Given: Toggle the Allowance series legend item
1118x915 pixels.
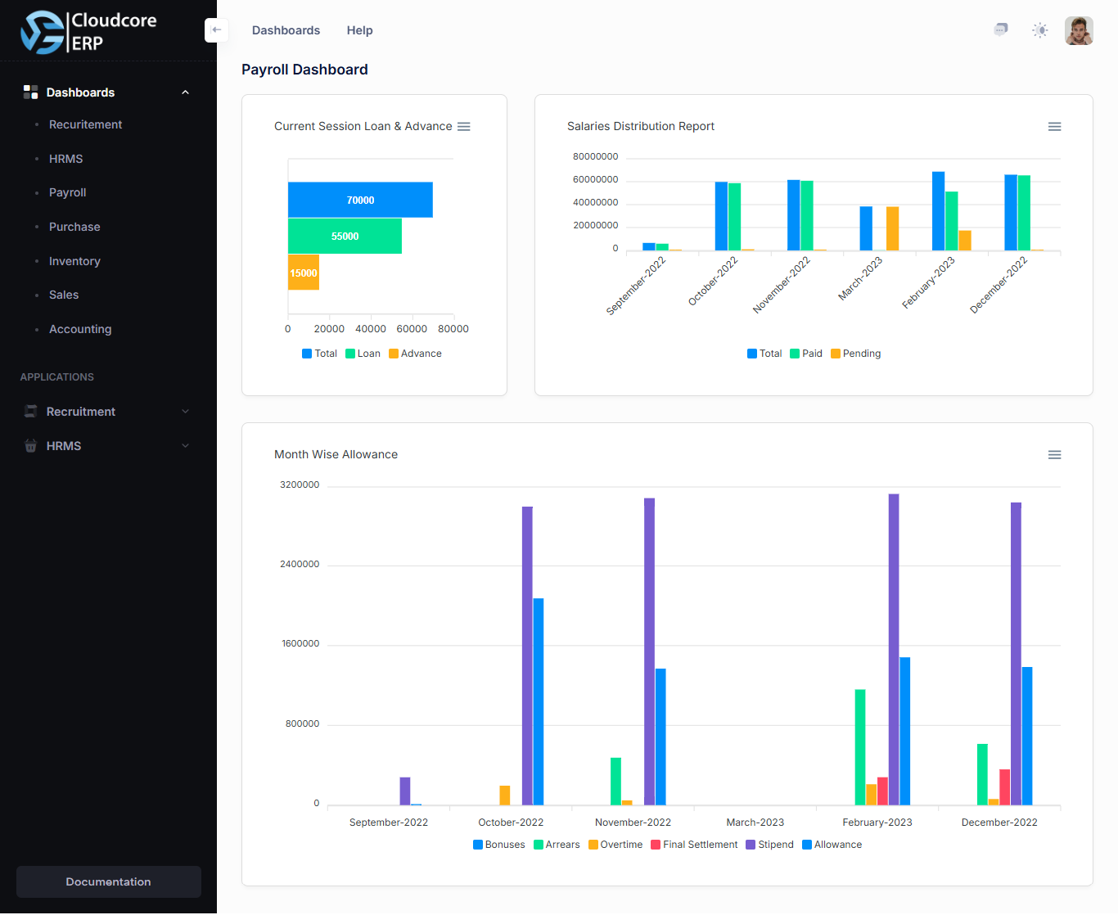Looking at the screenshot, I should 832,845.
